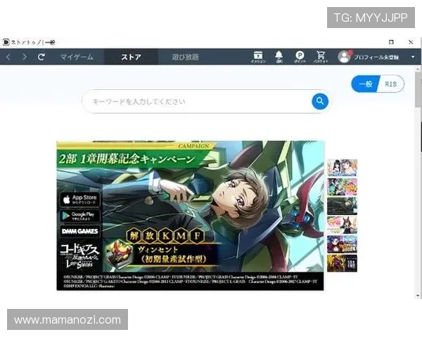Go back with the left arrow

tap(8, 57)
